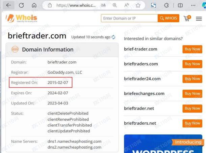Click the clientRenewProhibited status
Image resolution: width=206 pixels, height=153 pixels.
pyautogui.click(x=68, y=119)
